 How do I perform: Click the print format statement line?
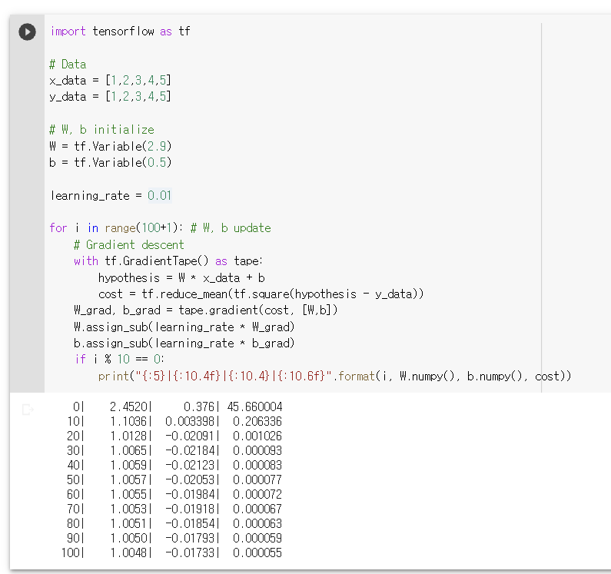[335, 376]
